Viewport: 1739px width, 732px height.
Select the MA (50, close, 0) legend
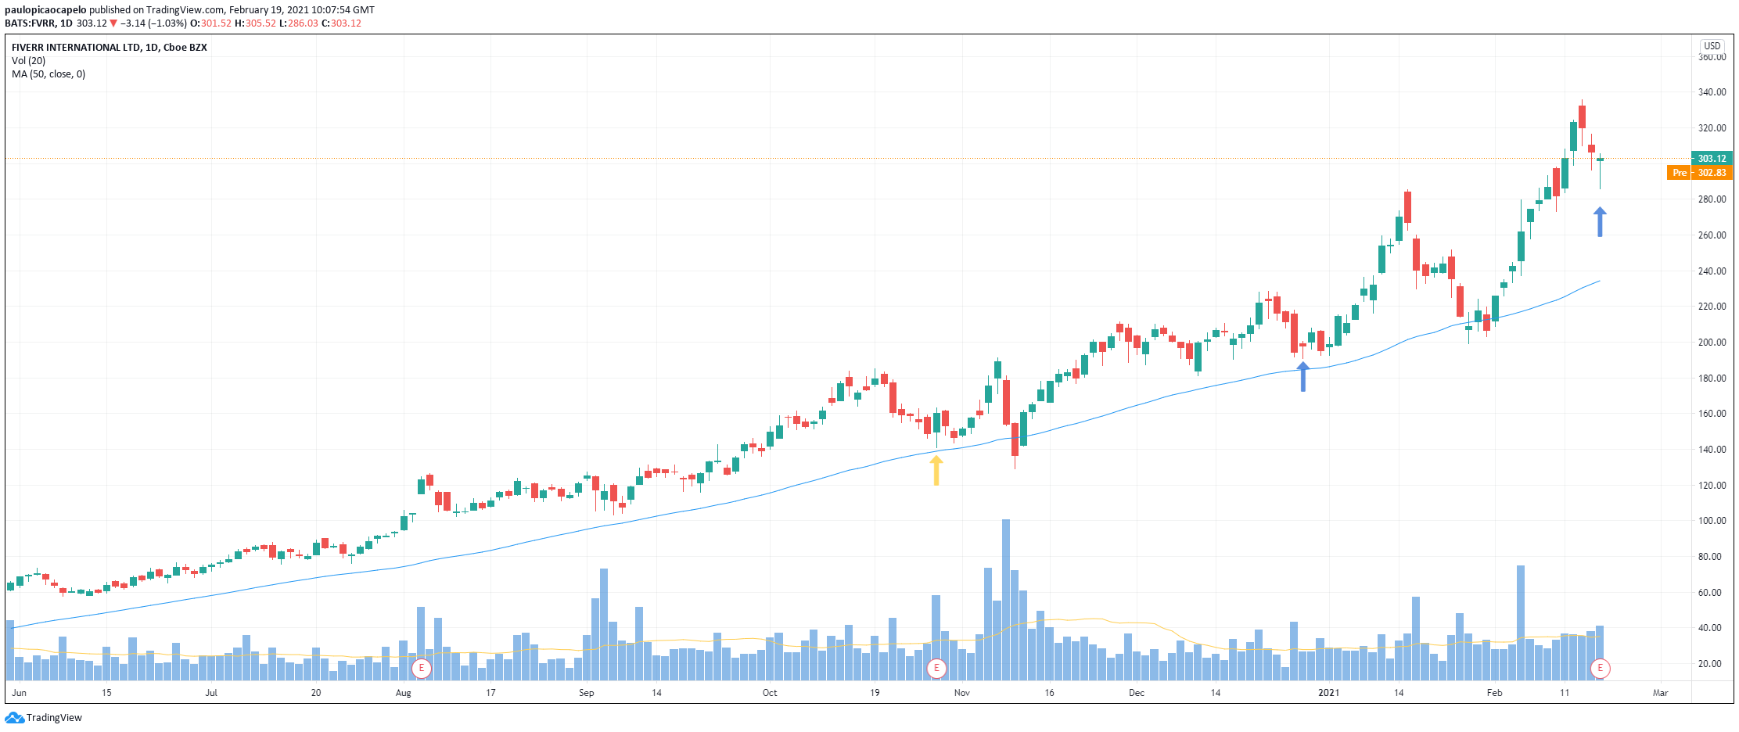49,74
